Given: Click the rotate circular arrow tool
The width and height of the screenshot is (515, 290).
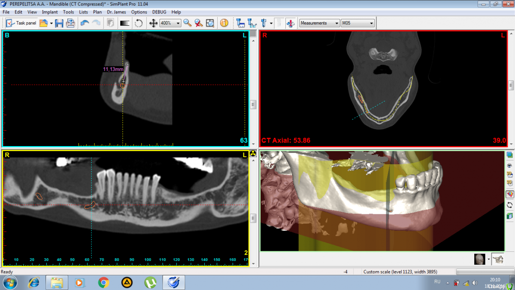Looking at the screenshot, I should click(x=139, y=23).
